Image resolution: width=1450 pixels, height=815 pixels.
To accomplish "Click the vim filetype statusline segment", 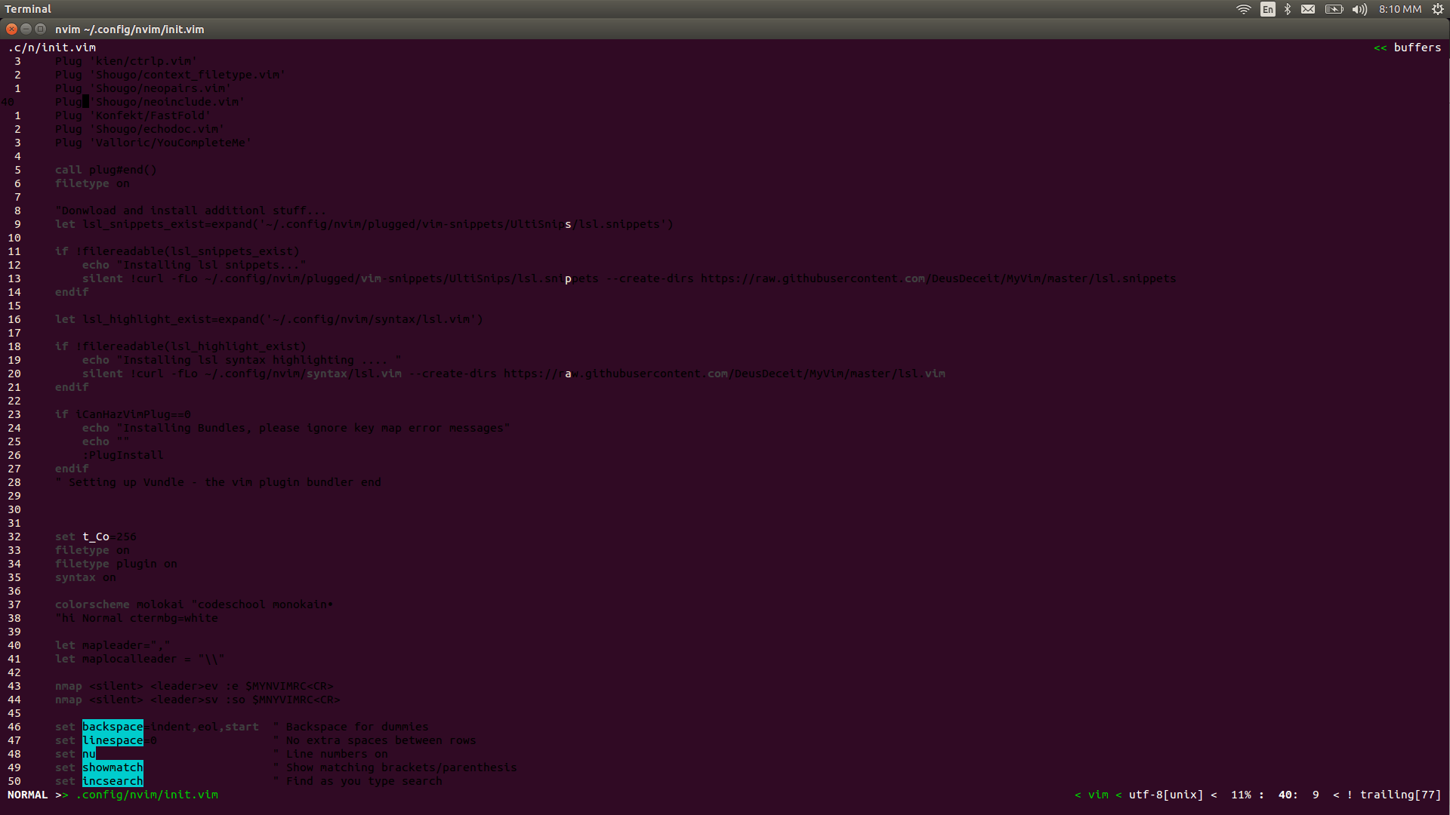I will click(x=1098, y=795).
